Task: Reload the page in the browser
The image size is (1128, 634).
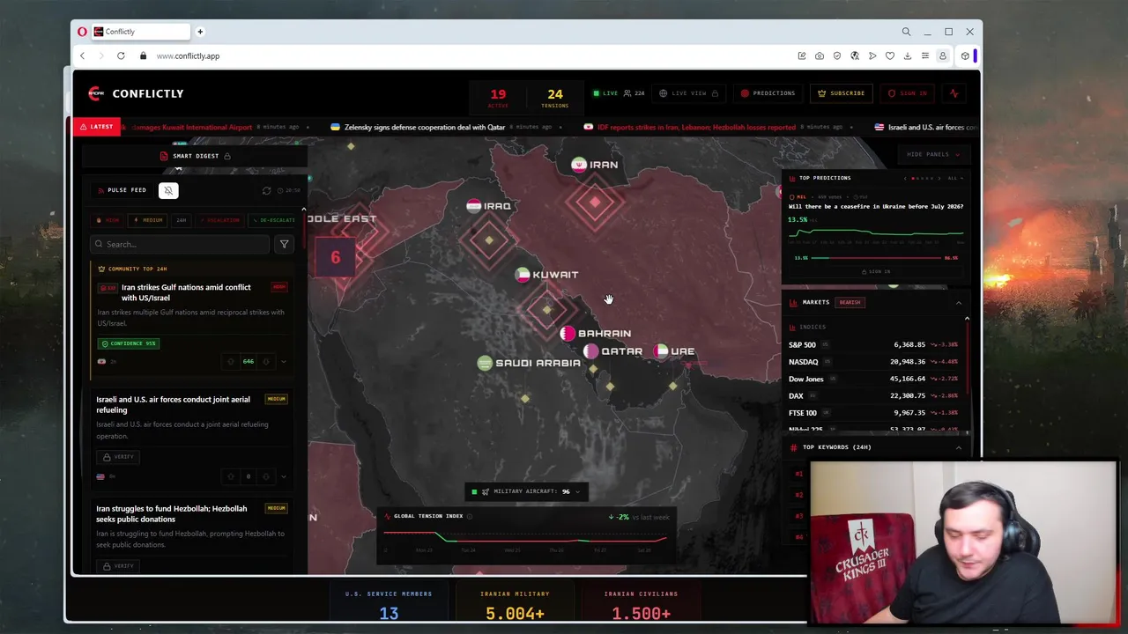Action: (121, 55)
